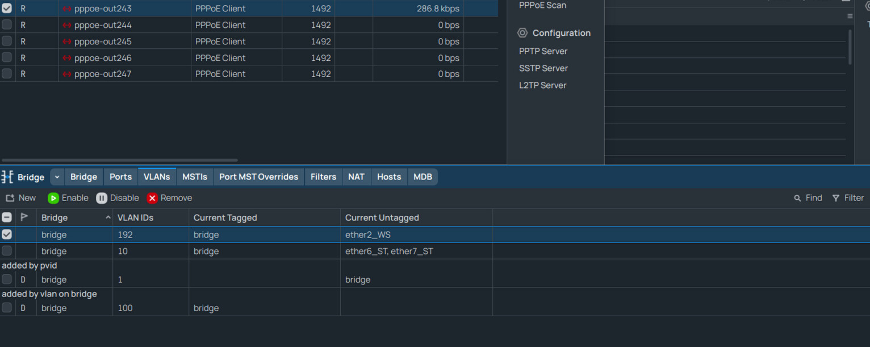Click the green Enable play icon
The image size is (870, 347).
coord(53,198)
